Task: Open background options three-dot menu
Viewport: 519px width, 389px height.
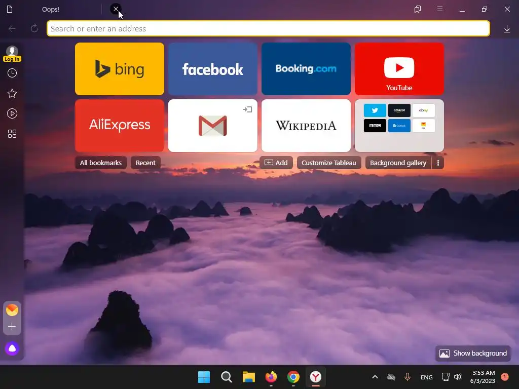Action: [x=438, y=163]
